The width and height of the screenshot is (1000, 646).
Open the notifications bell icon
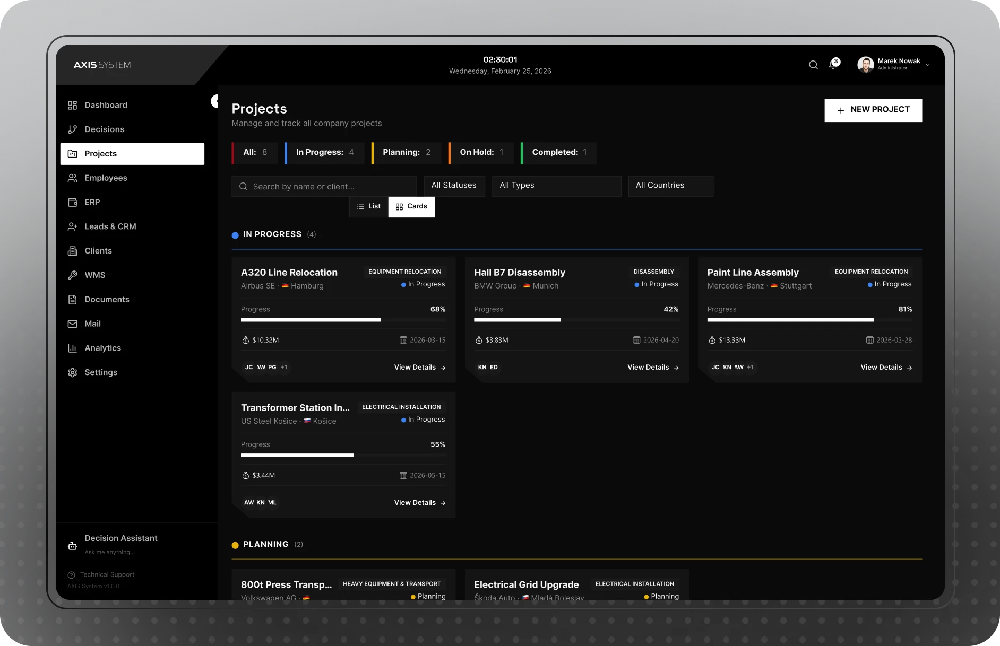(833, 65)
